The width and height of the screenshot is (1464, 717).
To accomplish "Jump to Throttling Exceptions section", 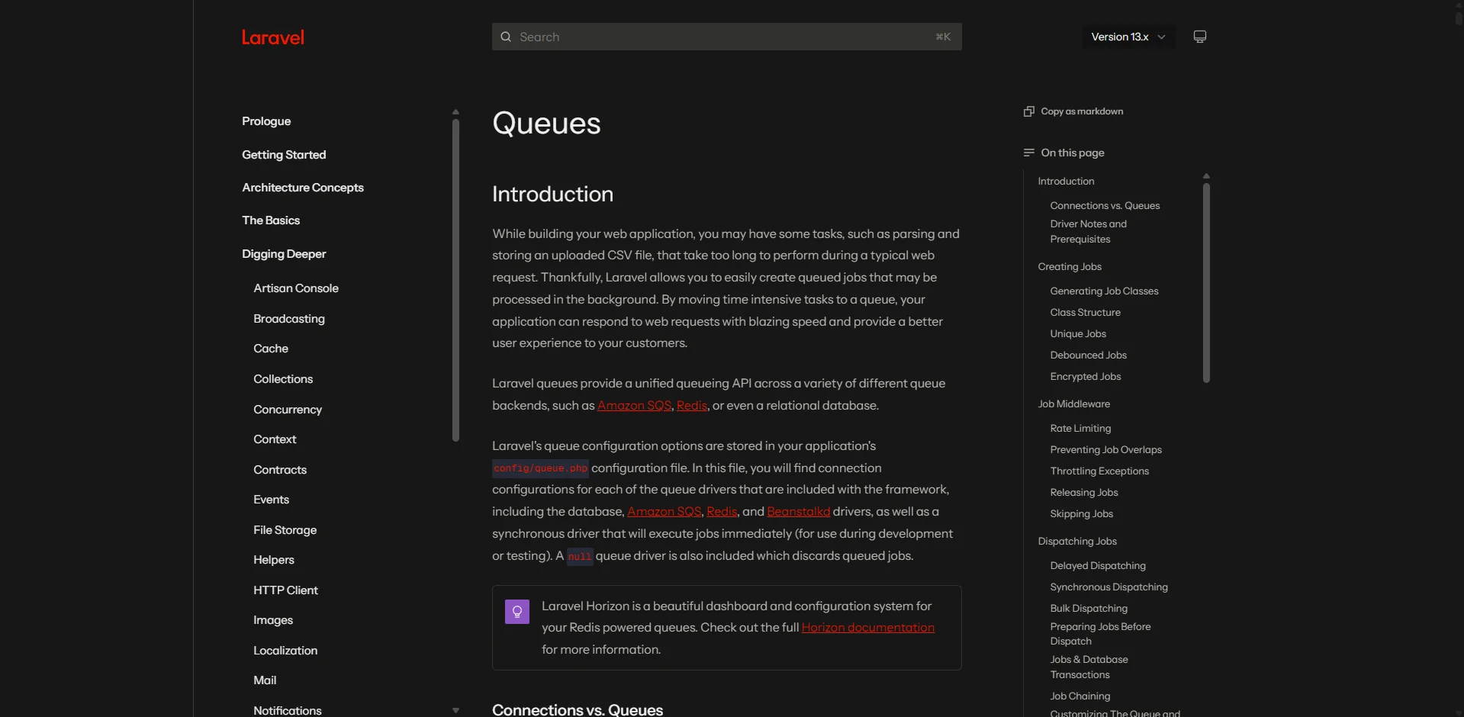I will pos(1099,471).
